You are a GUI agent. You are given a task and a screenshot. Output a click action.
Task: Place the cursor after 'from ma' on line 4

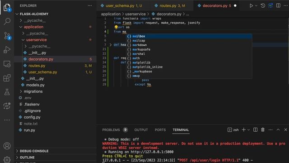(126, 32)
